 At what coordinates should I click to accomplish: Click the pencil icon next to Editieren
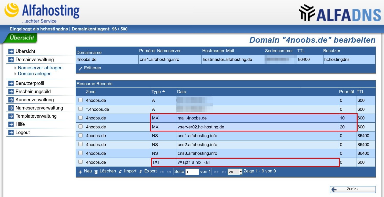[x=80, y=69]
